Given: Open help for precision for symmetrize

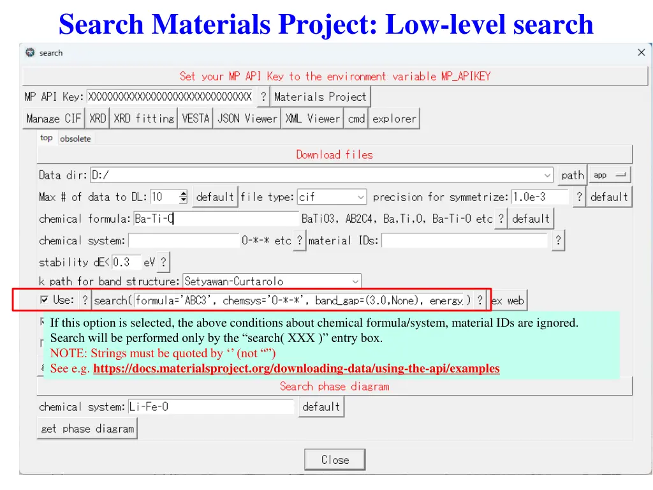Looking at the screenshot, I should tap(579, 197).
